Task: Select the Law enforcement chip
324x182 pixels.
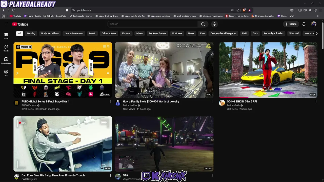Action: coord(74,33)
